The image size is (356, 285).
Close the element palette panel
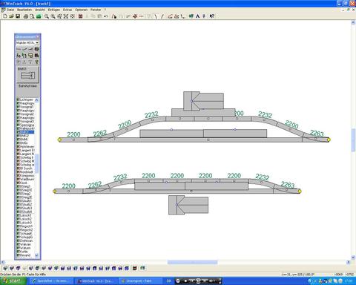pyautogui.click(x=38, y=36)
